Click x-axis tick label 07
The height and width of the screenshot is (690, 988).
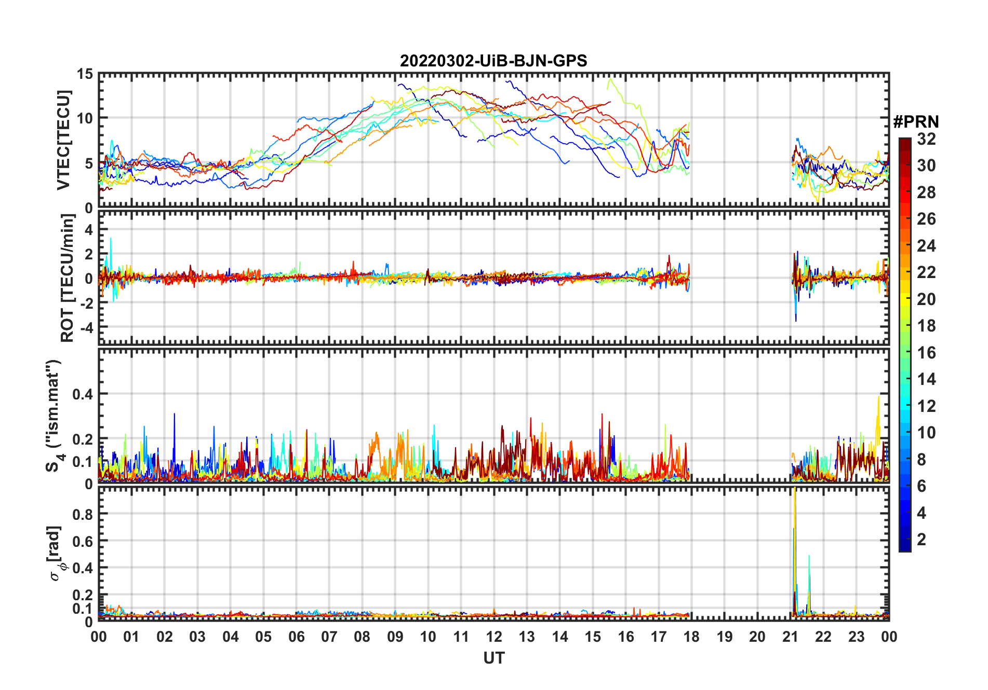(x=329, y=637)
